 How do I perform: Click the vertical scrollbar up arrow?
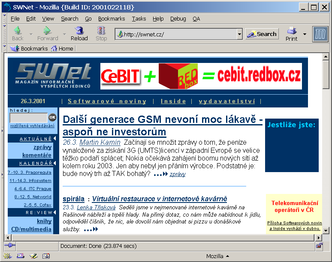pyautogui.click(x=326, y=57)
